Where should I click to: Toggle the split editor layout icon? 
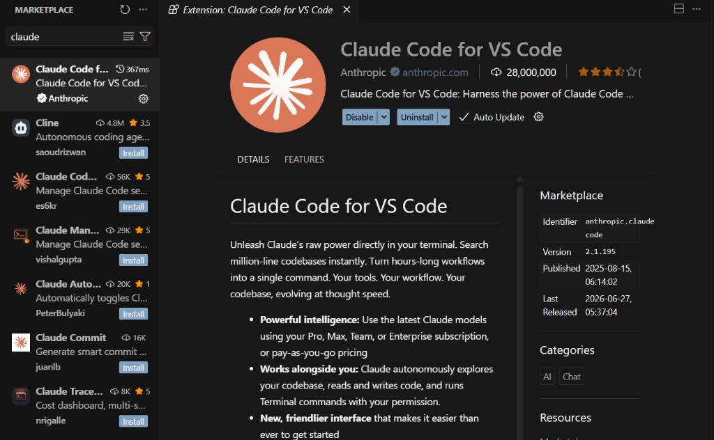point(678,8)
